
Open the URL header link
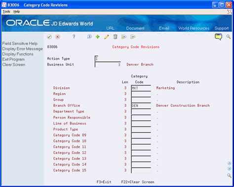110,28
